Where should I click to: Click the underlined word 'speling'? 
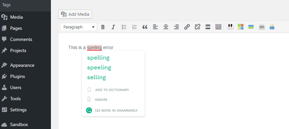tap(94, 47)
